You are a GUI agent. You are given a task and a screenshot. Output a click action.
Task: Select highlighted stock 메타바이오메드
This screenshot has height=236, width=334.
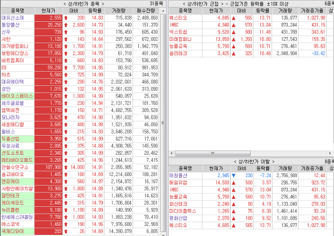pos(17,160)
